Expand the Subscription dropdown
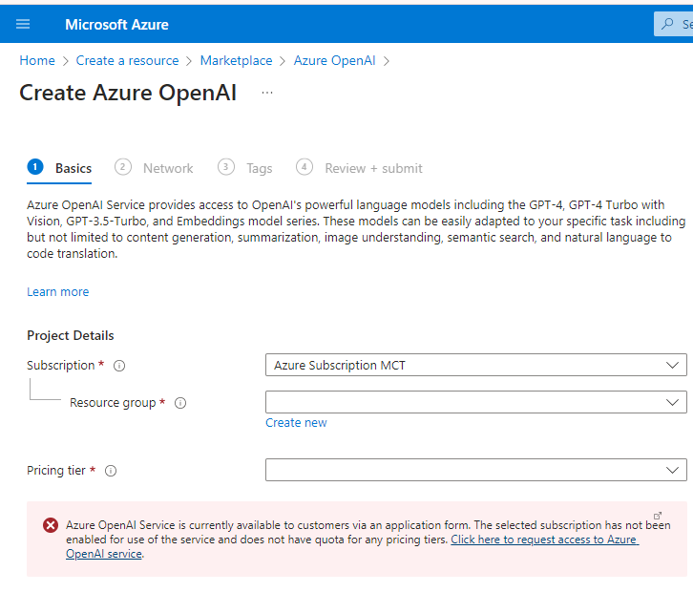This screenshot has height=614, width=693. 476,365
